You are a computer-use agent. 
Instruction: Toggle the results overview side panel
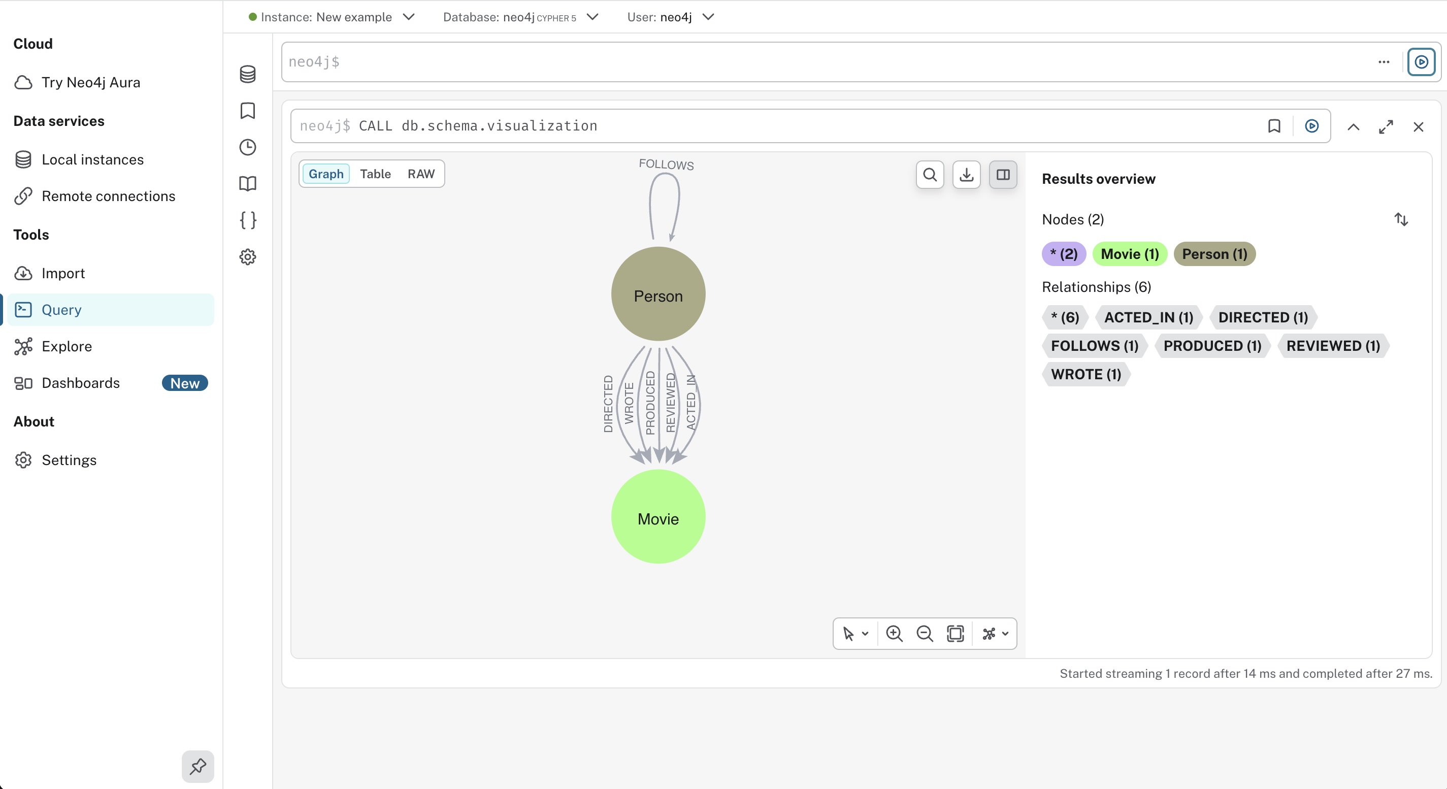point(1003,175)
